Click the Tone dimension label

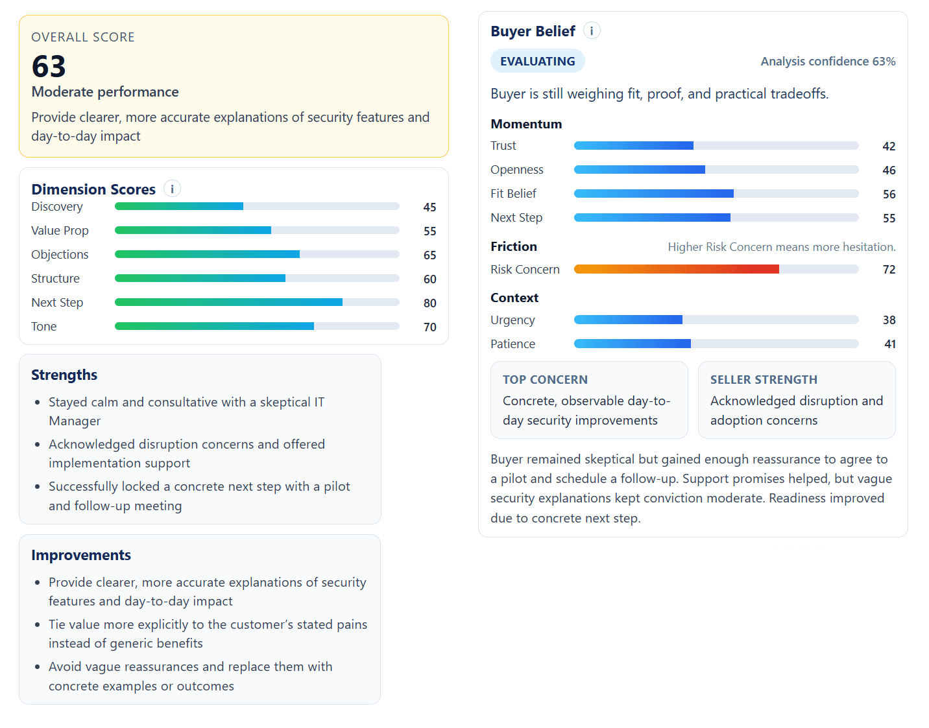coord(43,326)
